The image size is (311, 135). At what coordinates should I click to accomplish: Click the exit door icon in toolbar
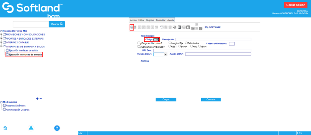click(x=174, y=27)
